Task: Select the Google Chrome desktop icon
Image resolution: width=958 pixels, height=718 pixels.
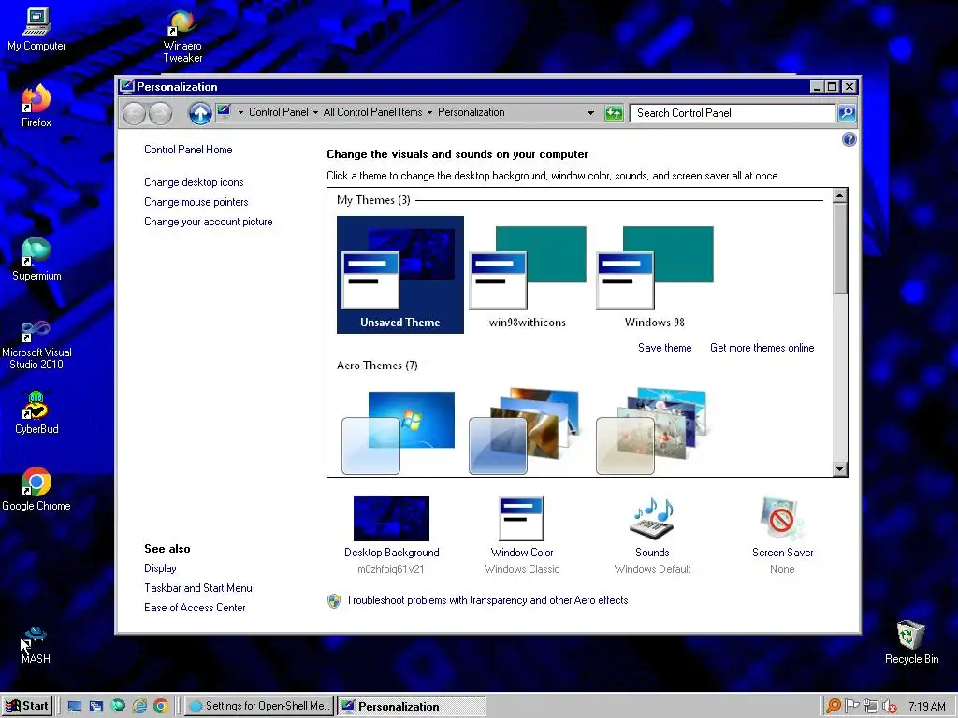Action: pos(36,490)
